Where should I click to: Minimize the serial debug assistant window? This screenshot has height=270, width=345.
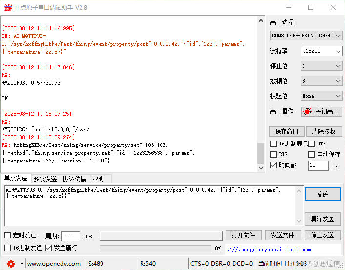click(289, 7)
